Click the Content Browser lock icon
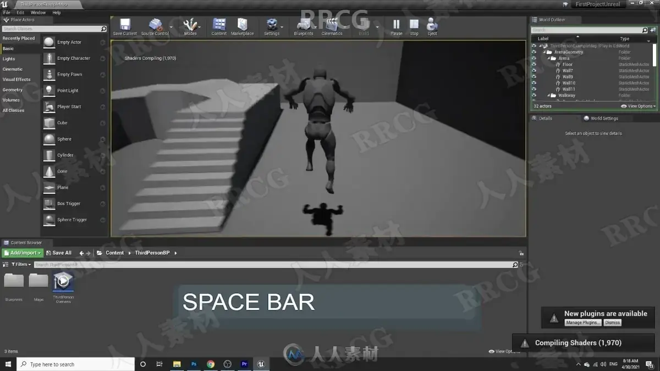The image size is (660, 371). tap(521, 253)
